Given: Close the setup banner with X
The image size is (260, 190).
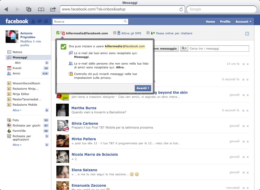Looking at the screenshot, I should pyautogui.click(x=247, y=34).
